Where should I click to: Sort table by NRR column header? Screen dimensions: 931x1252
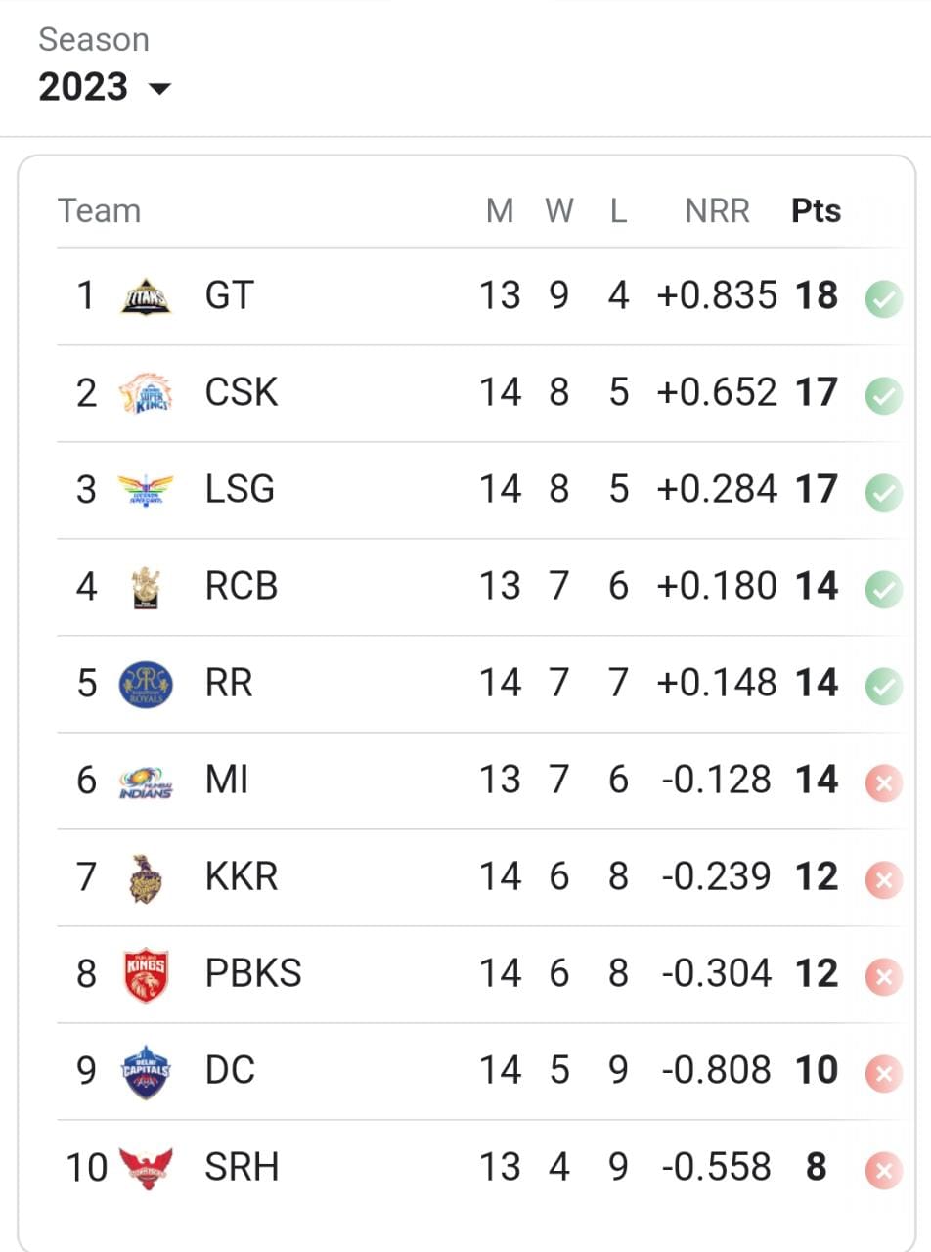click(x=717, y=211)
